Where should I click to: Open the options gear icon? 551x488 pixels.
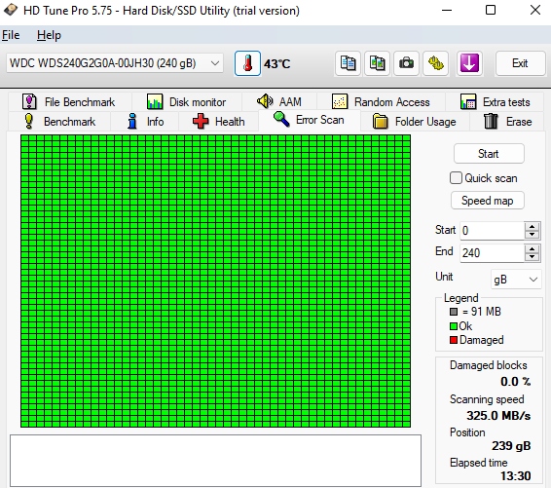[436, 63]
